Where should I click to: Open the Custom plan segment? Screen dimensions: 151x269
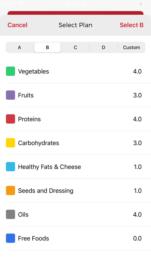coord(131,48)
